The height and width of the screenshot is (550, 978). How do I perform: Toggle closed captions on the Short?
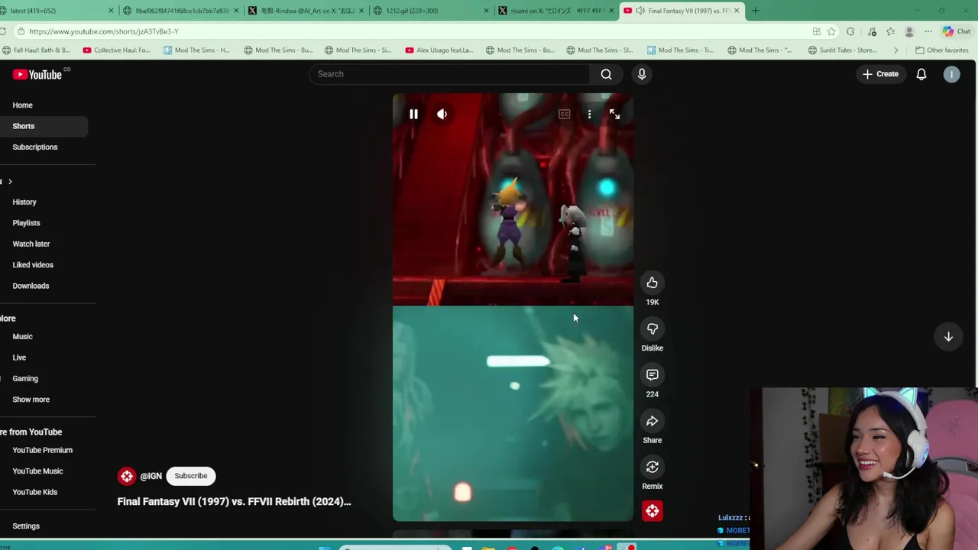(x=564, y=114)
